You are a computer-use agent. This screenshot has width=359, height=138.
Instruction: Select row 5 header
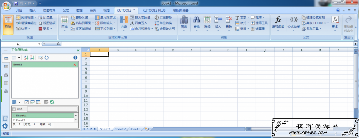(86, 73)
